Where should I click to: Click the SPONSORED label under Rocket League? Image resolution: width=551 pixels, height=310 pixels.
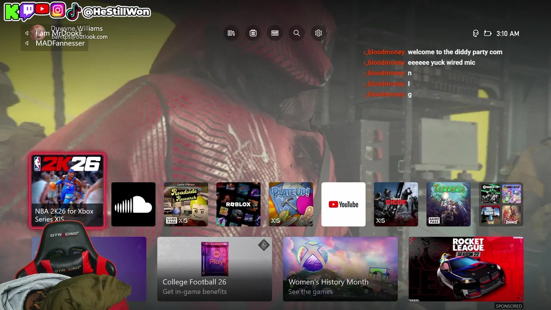pyautogui.click(x=509, y=306)
